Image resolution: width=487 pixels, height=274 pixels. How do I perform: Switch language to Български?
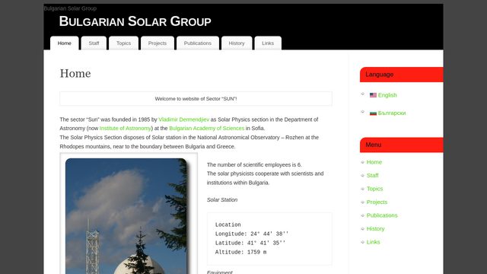coord(392,113)
